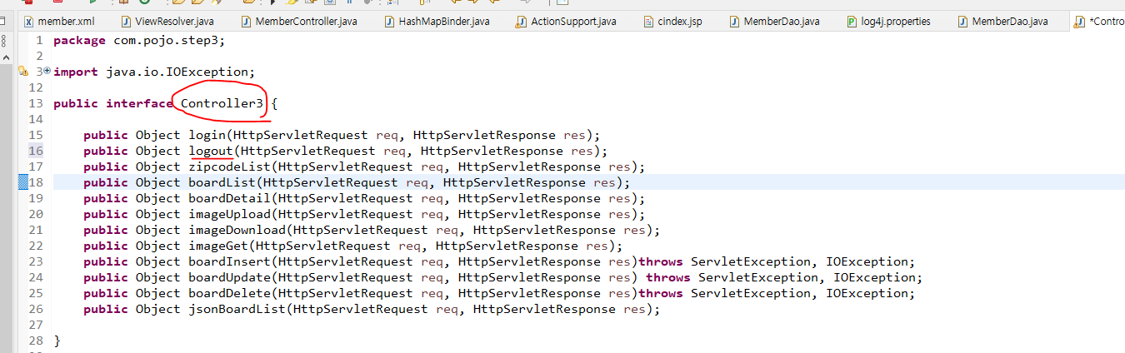Click the login method name

(207, 135)
